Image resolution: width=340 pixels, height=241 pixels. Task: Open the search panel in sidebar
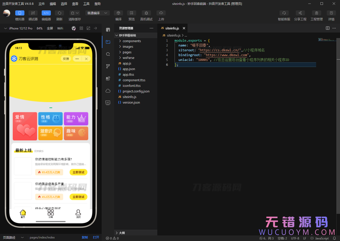[x=108, y=54]
